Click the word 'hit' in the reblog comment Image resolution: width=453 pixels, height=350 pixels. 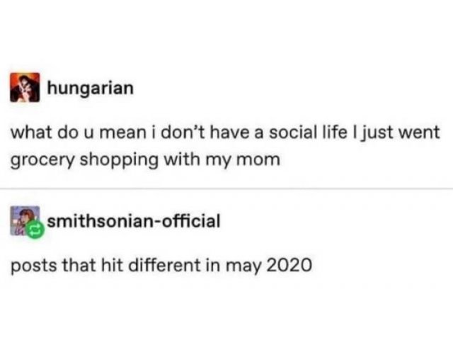pyautogui.click(x=112, y=265)
